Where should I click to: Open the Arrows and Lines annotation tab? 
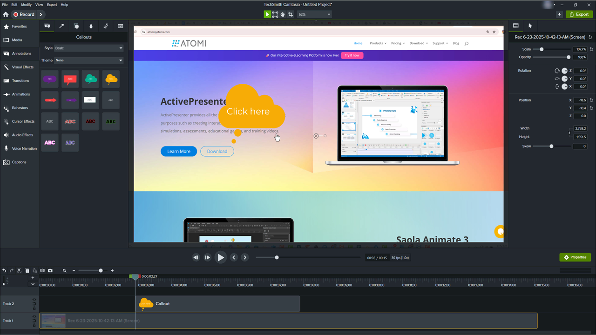coord(61,26)
